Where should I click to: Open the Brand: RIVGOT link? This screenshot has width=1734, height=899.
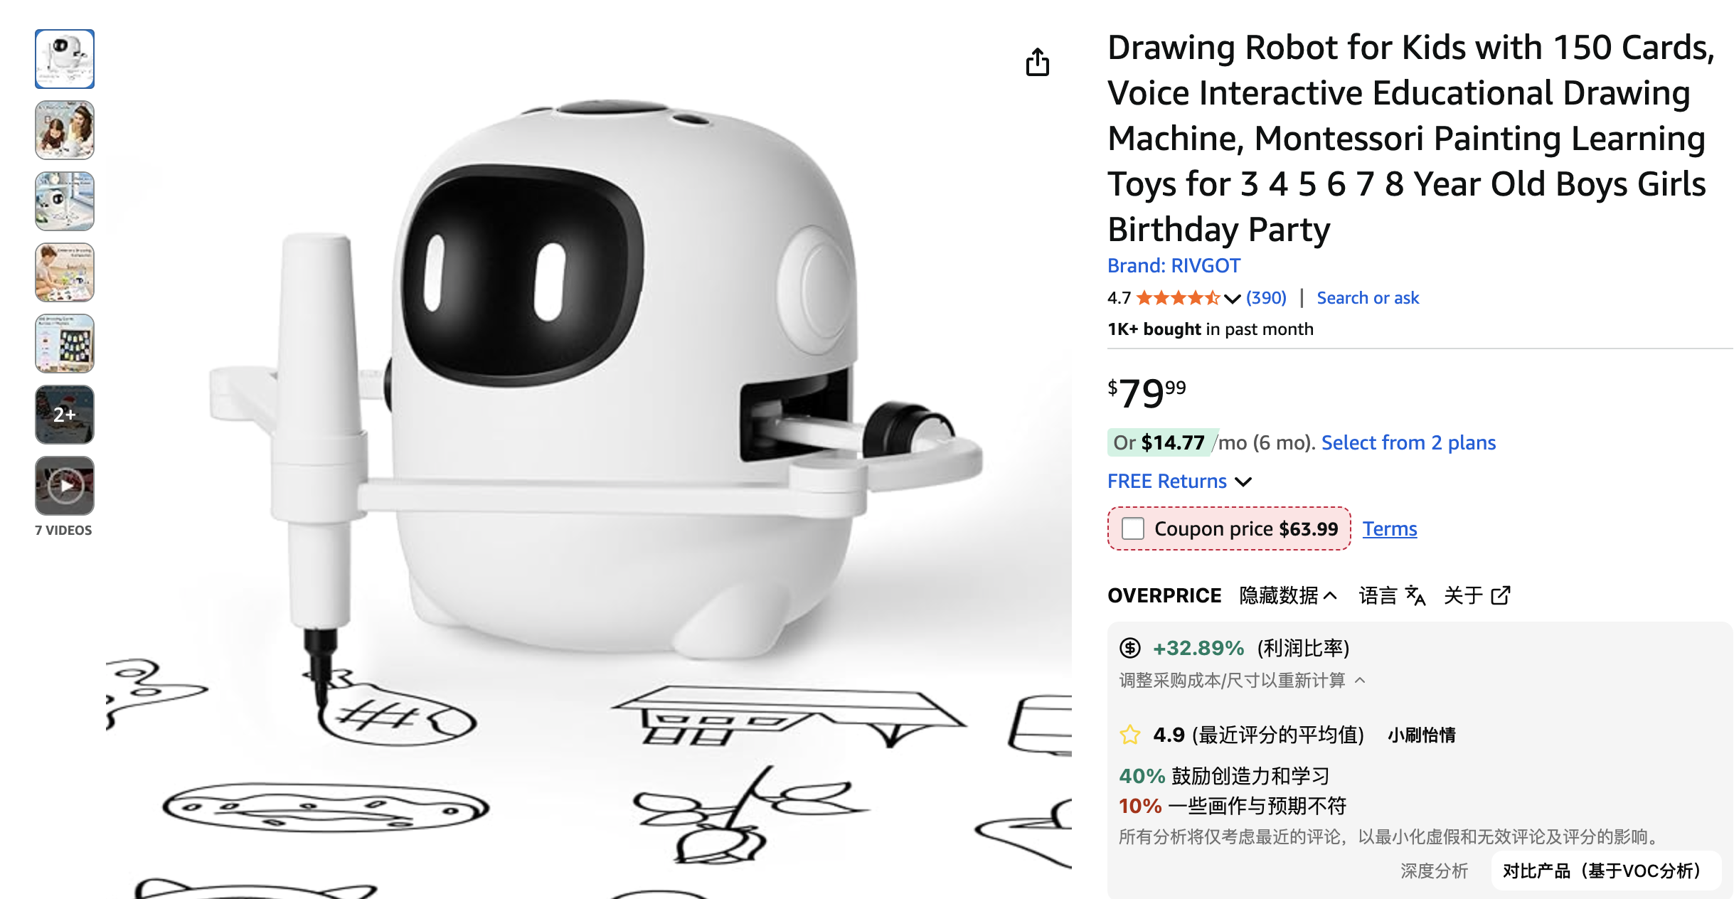tap(1174, 266)
